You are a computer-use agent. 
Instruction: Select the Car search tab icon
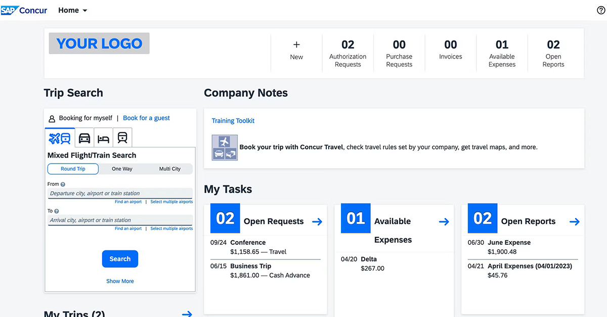pyautogui.click(x=84, y=138)
